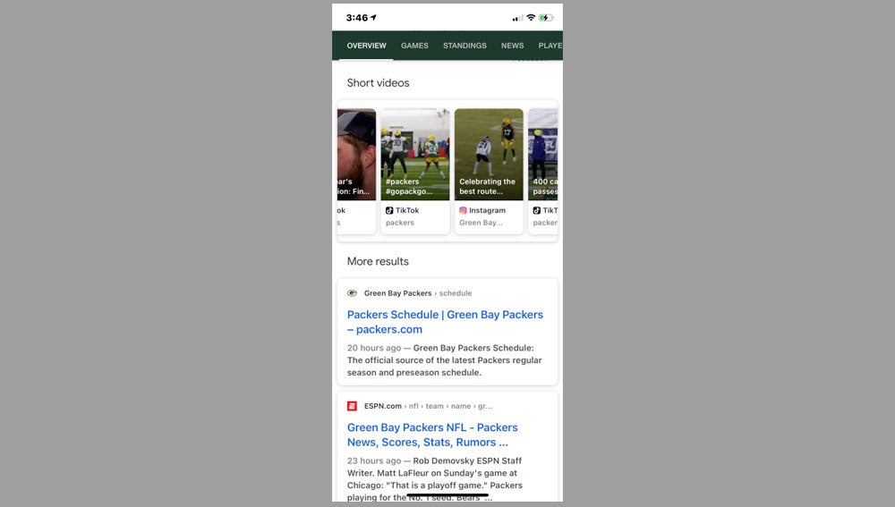Open the partially visible Players tab
Viewport: 895px width, 507px height.
coord(550,46)
